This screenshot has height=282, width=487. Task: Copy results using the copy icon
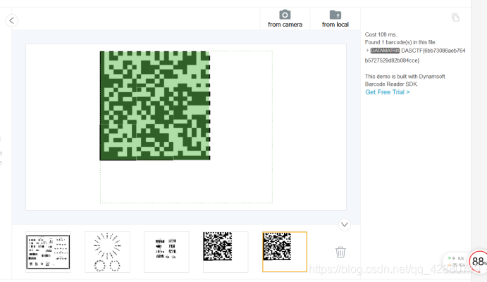(x=455, y=18)
